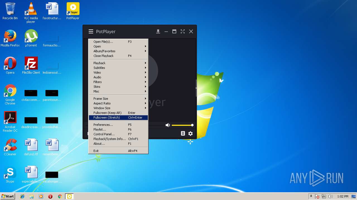Image resolution: width=357 pixels, height=200 pixels.
Task: Open the Recycle Bin desktop icon
Action: click(10, 11)
